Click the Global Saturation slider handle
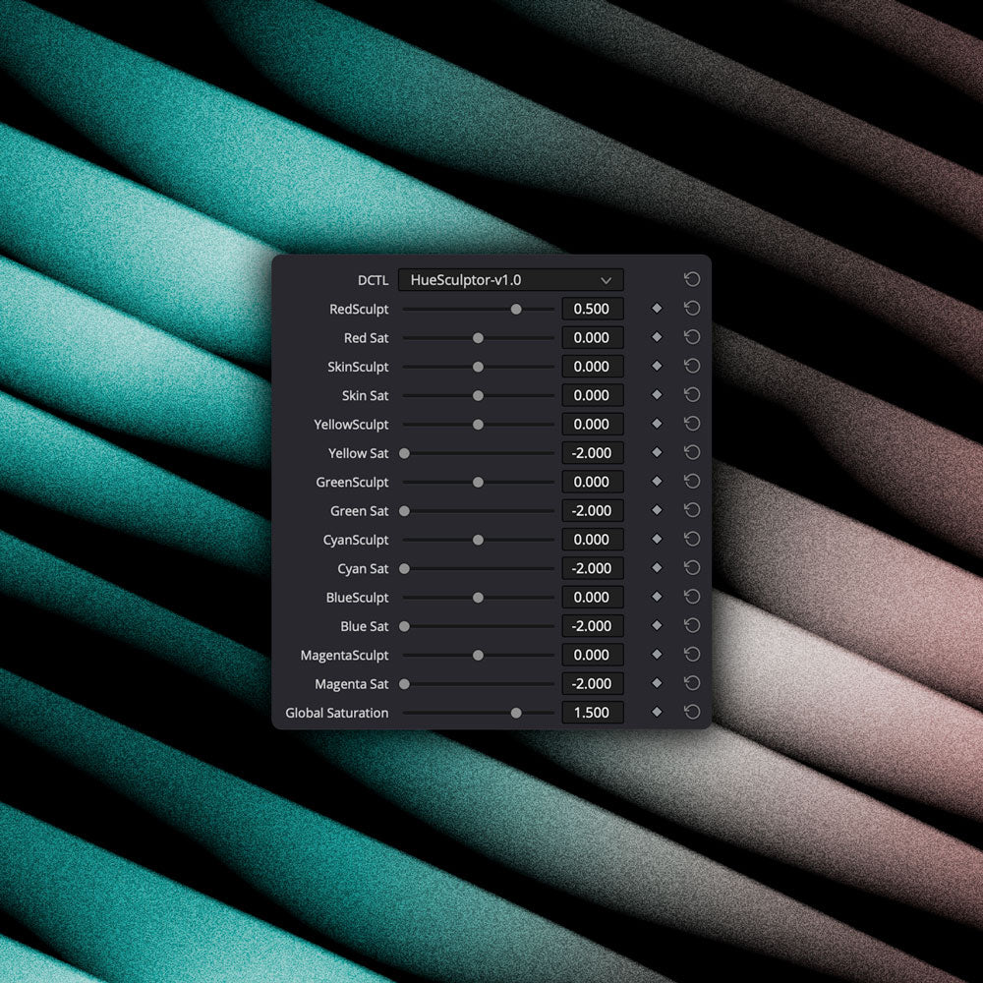 [x=516, y=713]
